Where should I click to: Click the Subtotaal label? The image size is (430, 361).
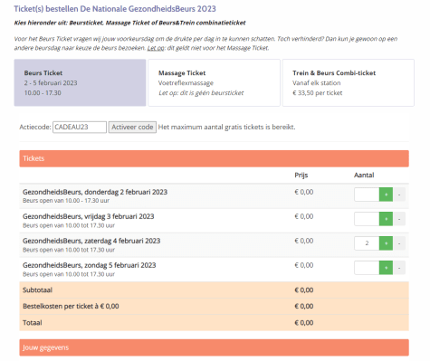coord(37,290)
